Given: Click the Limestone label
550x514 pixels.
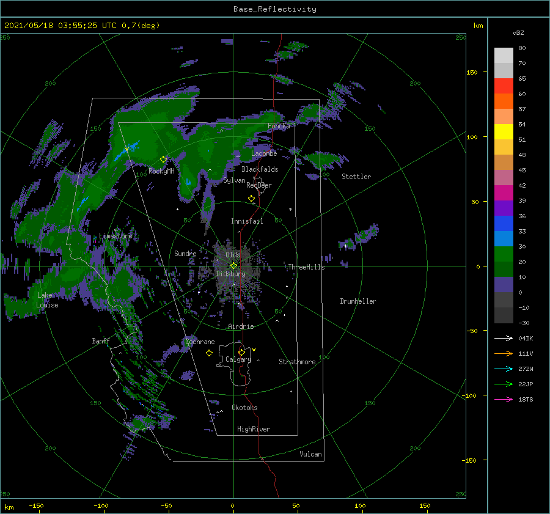Looking at the screenshot, I should [x=116, y=236].
